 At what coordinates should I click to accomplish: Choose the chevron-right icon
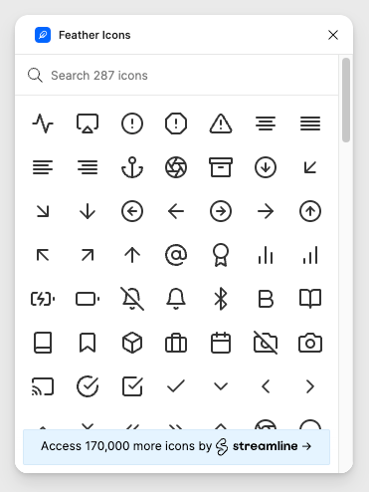(x=310, y=386)
